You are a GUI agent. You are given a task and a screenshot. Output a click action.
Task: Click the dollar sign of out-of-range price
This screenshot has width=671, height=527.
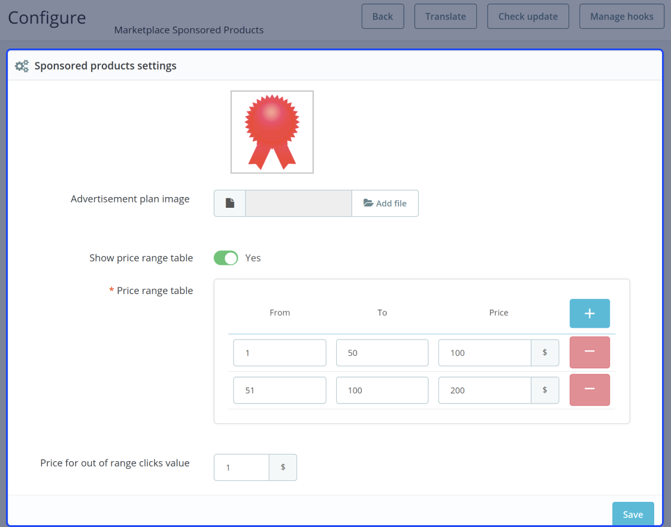pyautogui.click(x=283, y=467)
